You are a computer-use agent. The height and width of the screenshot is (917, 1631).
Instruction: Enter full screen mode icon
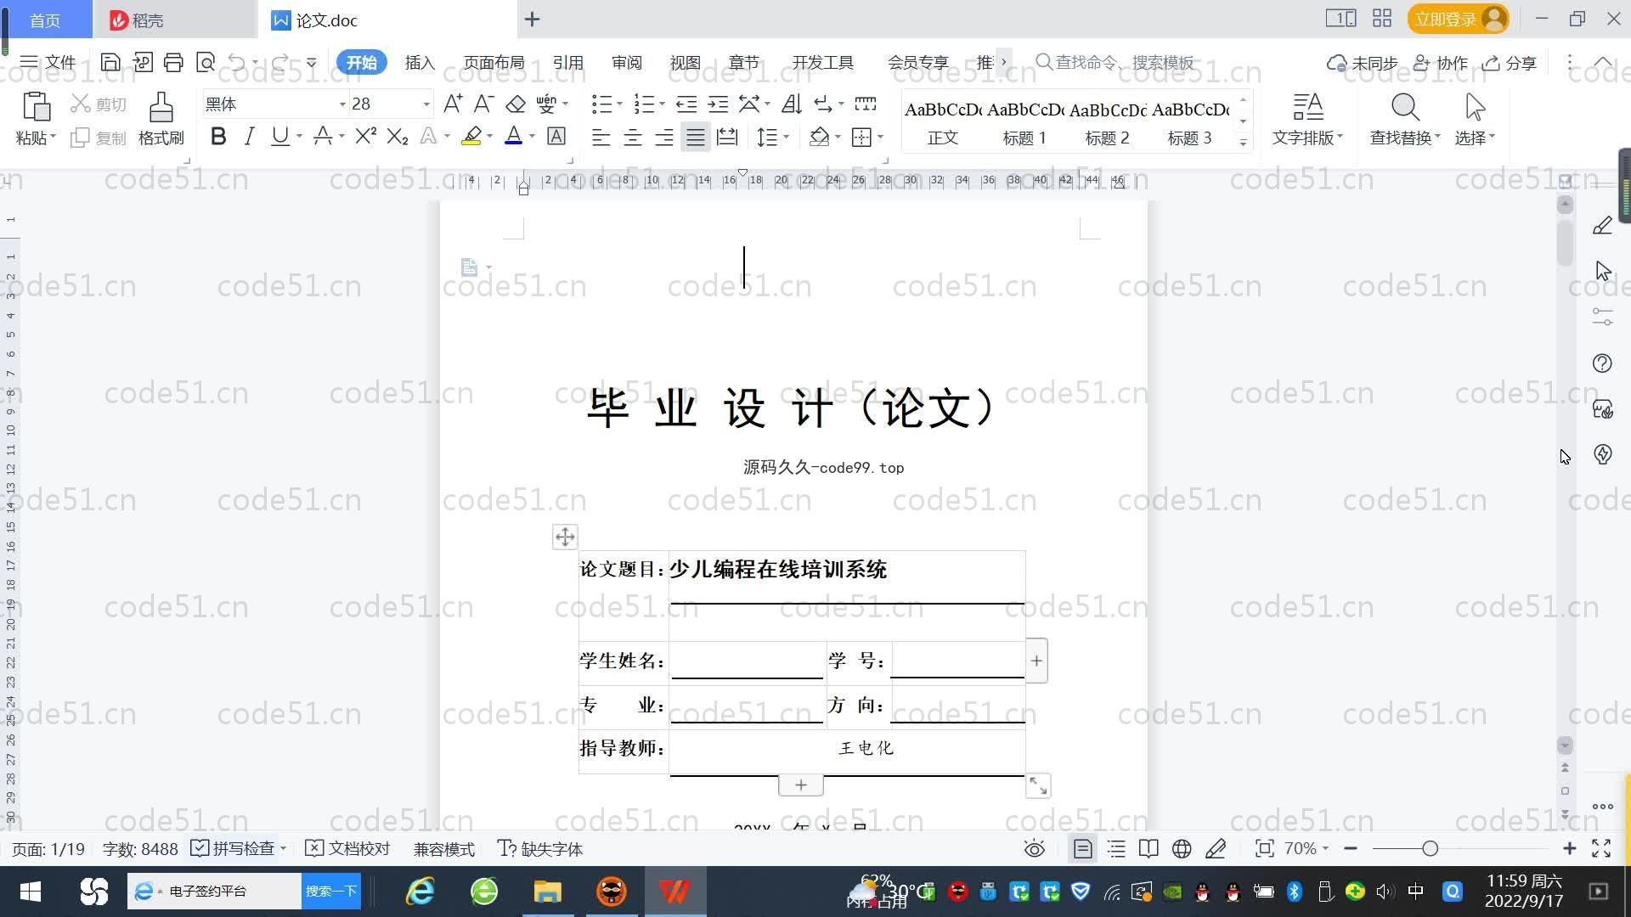[x=1601, y=848]
